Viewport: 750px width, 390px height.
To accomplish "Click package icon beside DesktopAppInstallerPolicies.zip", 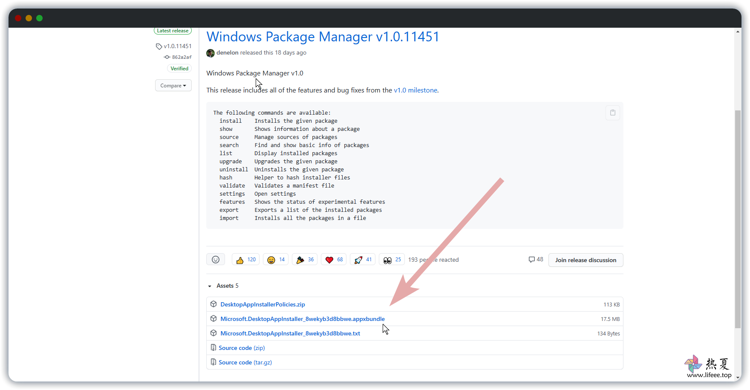I will [x=213, y=304].
